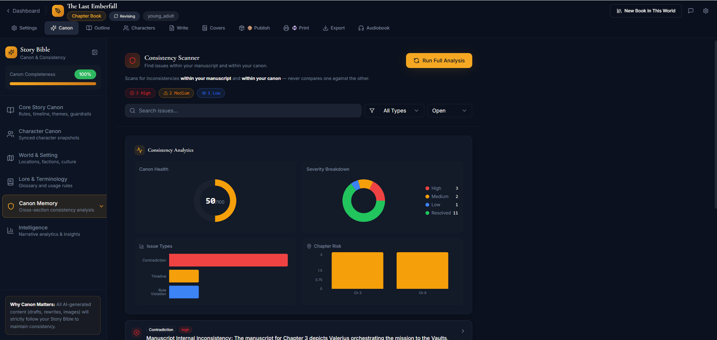Click the red contradiction issue icon

(x=137, y=332)
